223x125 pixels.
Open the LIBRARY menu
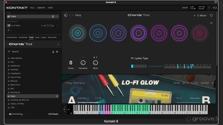pyautogui.click(x=41, y=8)
